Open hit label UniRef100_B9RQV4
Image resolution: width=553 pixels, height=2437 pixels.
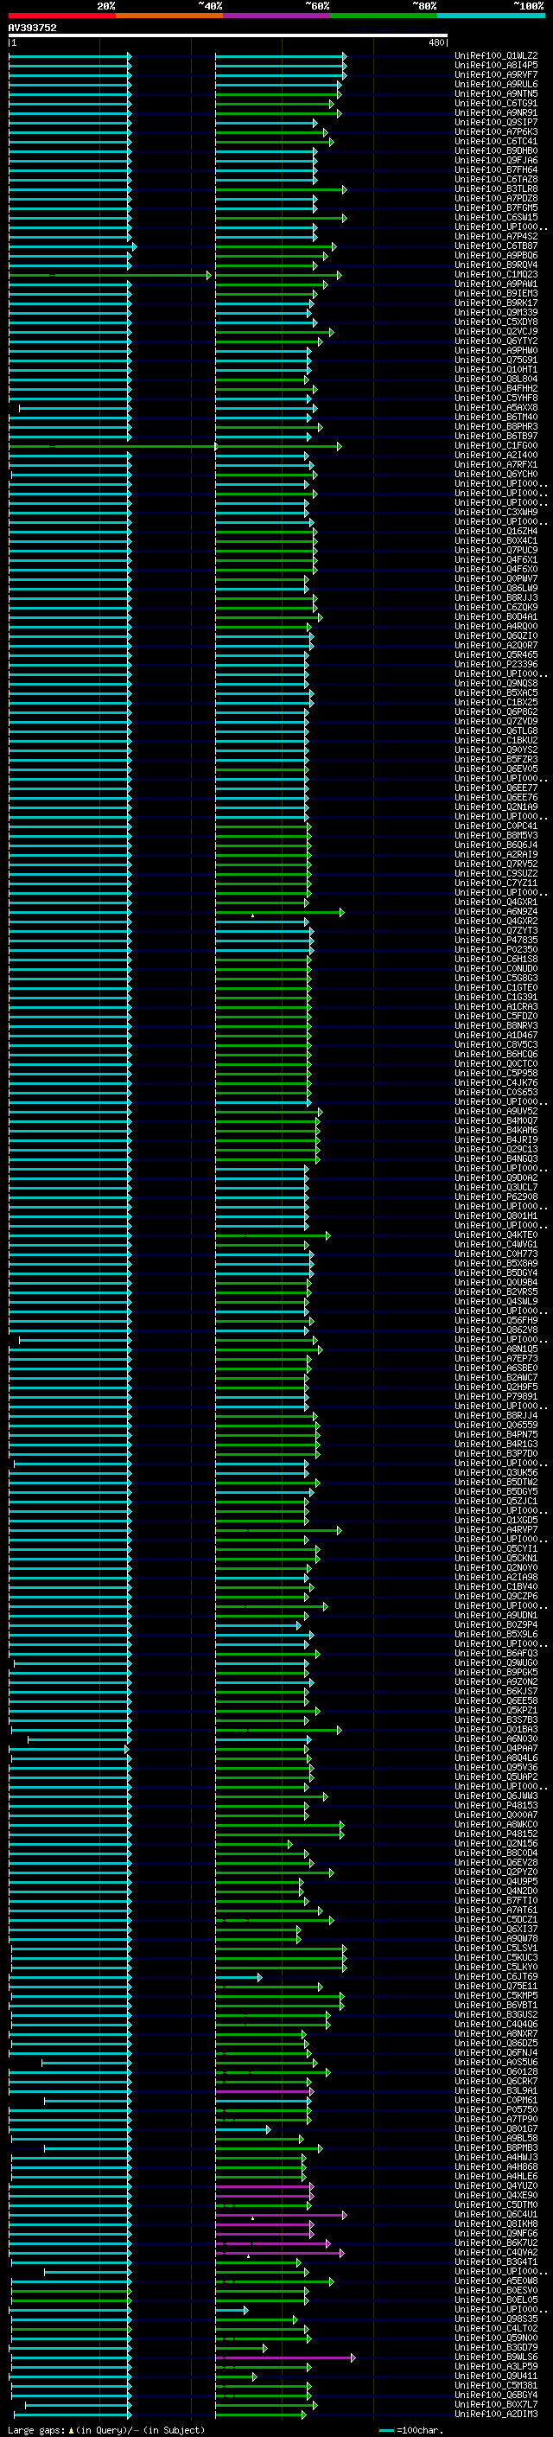point(496,265)
